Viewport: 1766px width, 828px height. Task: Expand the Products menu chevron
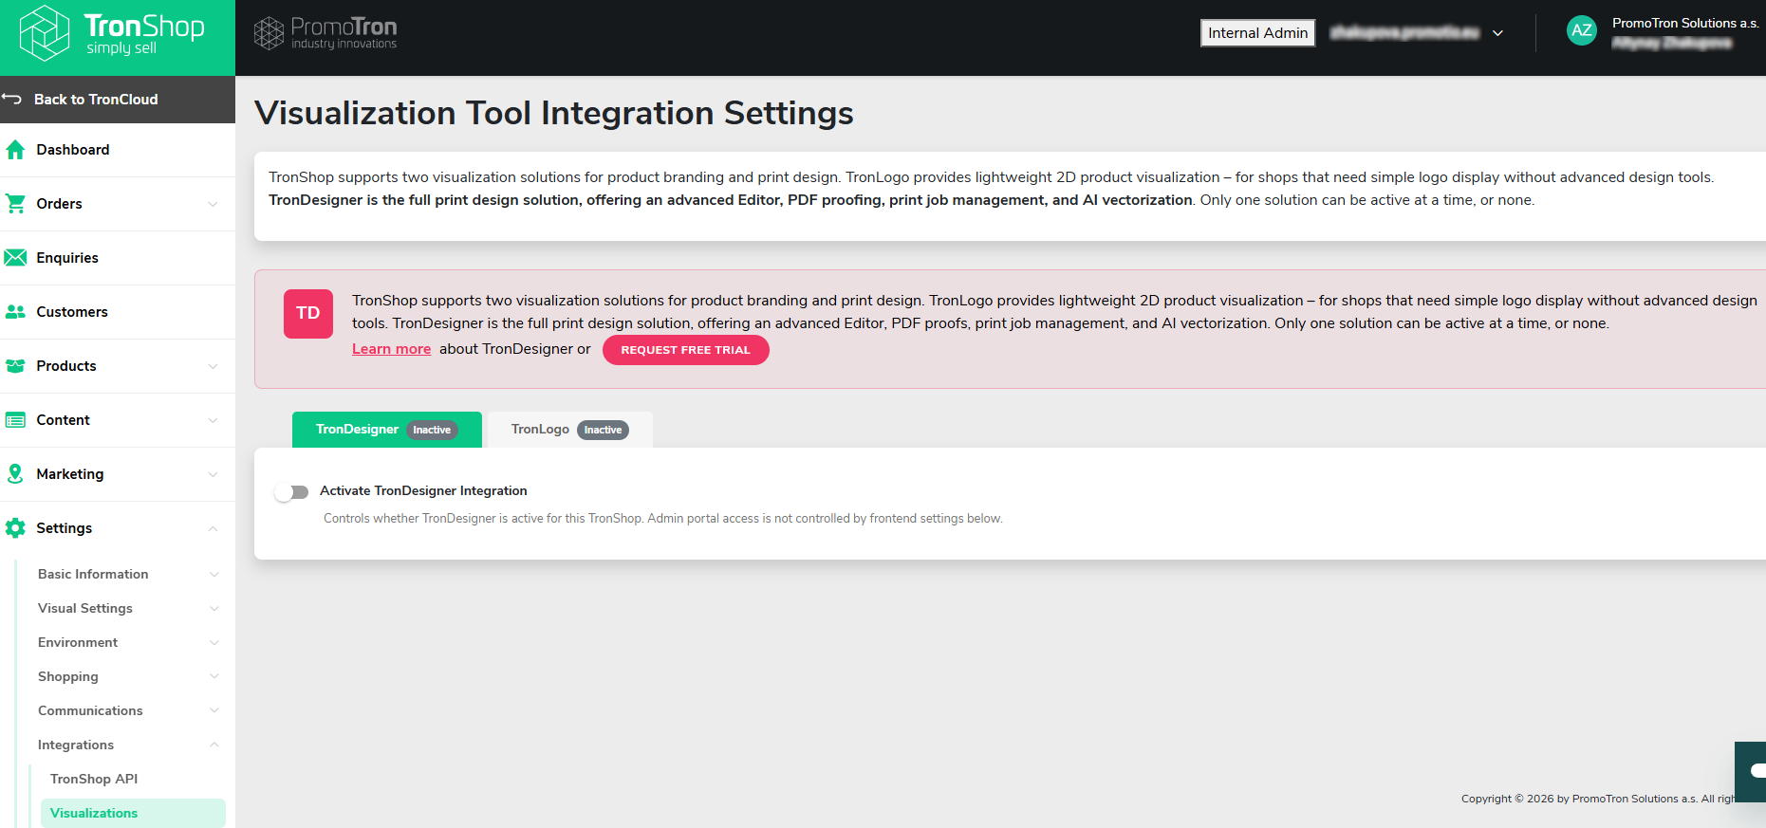tap(213, 366)
